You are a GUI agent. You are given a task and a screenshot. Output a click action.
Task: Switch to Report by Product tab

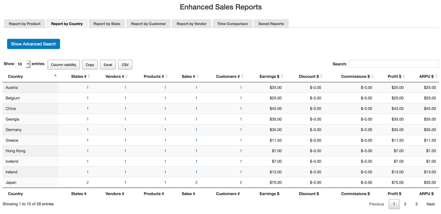click(25, 24)
